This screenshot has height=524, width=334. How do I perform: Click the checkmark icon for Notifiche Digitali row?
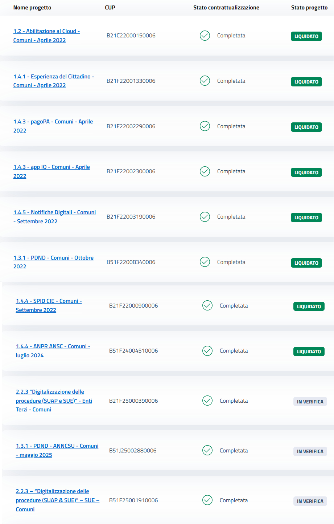205,217
